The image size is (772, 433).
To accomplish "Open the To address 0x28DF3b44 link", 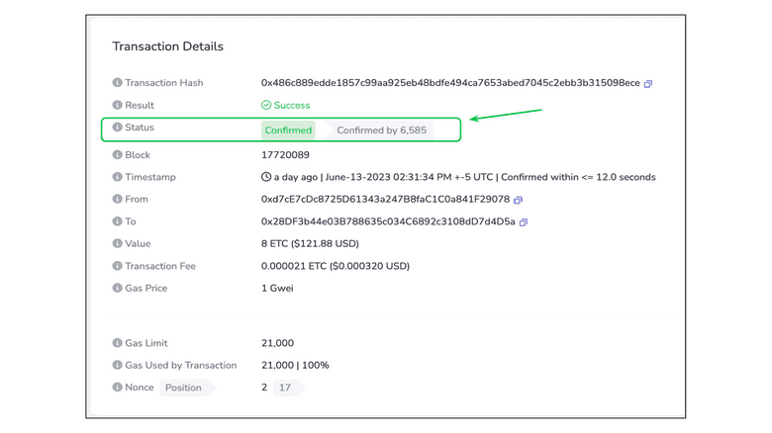I will (388, 222).
